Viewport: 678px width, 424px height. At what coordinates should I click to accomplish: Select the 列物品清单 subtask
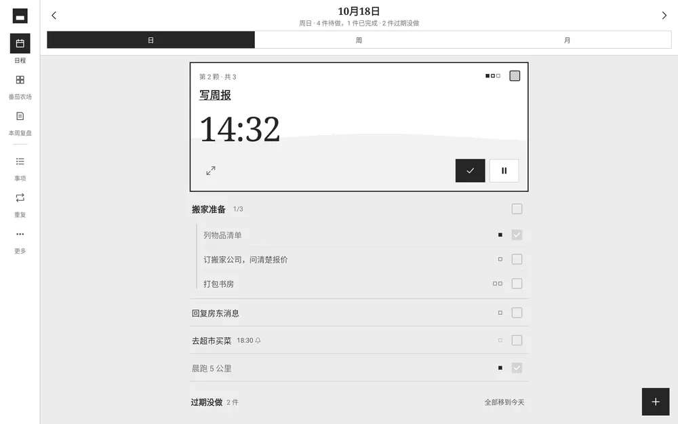pyautogui.click(x=222, y=235)
